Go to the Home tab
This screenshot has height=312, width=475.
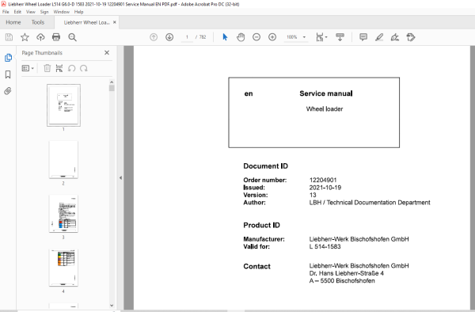(13, 22)
